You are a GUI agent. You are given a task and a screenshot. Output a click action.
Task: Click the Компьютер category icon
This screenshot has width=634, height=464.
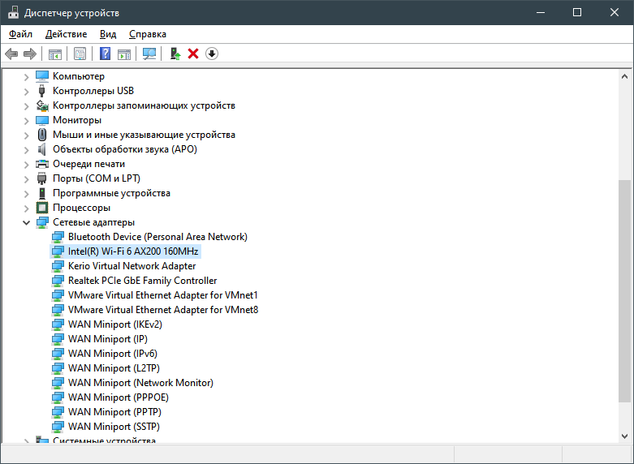pyautogui.click(x=42, y=76)
